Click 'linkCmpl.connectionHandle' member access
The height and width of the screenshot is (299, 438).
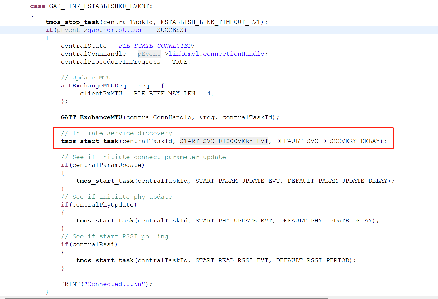pyautogui.click(x=216, y=54)
